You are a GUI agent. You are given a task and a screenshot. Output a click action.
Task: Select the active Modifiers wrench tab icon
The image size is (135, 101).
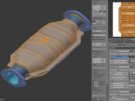pyautogui.click(x=124, y=42)
